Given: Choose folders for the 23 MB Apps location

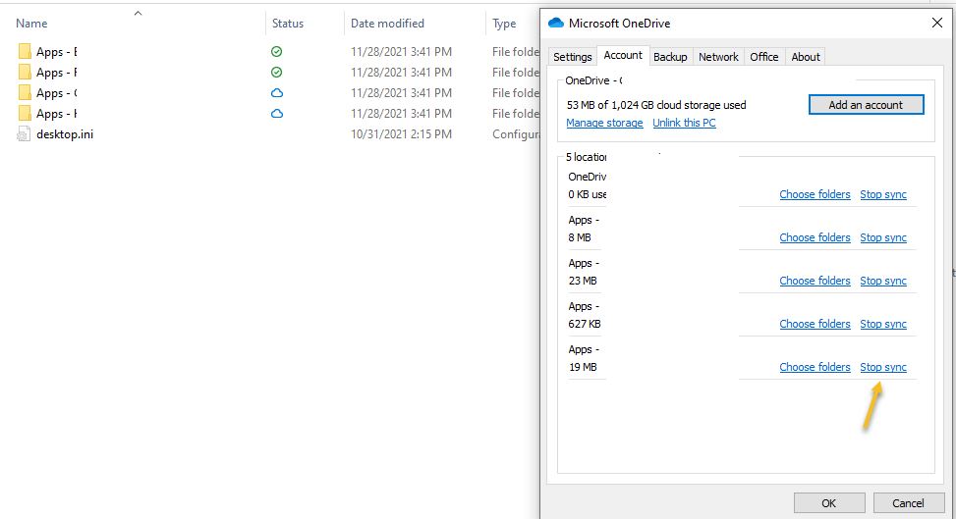Looking at the screenshot, I should [x=815, y=281].
